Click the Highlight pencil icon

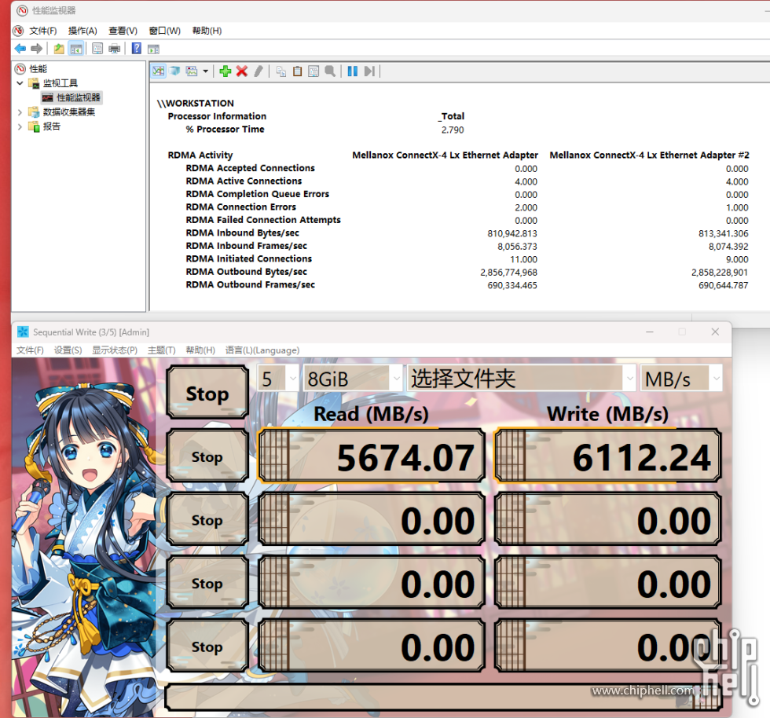pos(258,71)
